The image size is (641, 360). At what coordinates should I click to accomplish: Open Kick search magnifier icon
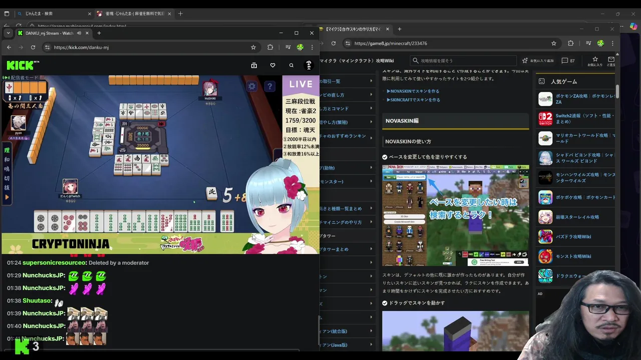(291, 65)
